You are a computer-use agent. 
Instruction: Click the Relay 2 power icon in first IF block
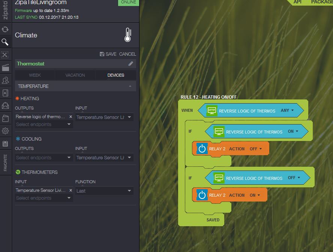point(202,149)
